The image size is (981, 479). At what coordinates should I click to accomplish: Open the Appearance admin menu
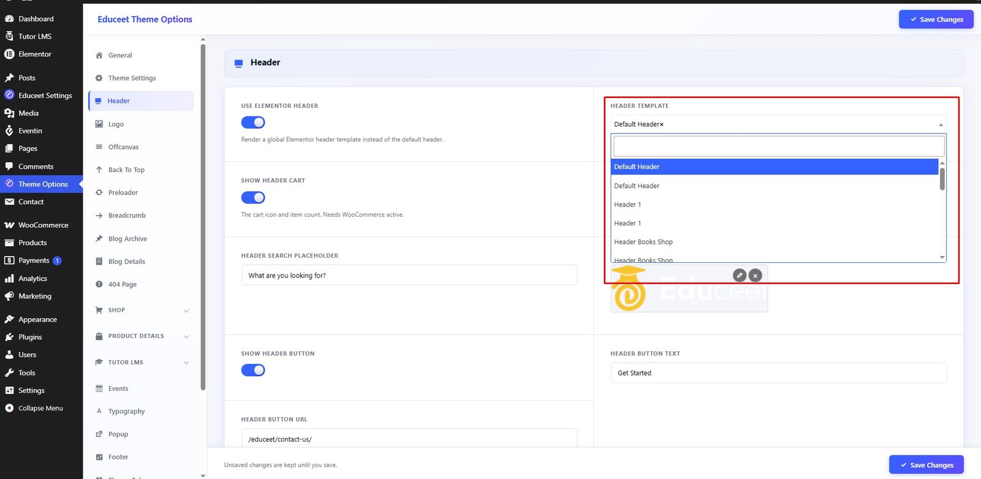coord(41,320)
